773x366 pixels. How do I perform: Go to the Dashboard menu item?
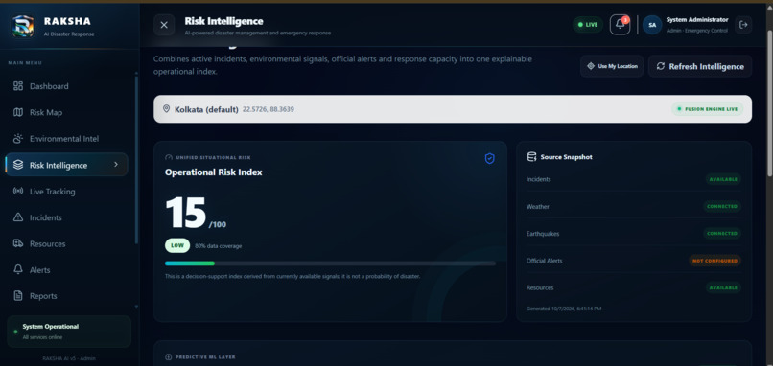pyautogui.click(x=66, y=86)
